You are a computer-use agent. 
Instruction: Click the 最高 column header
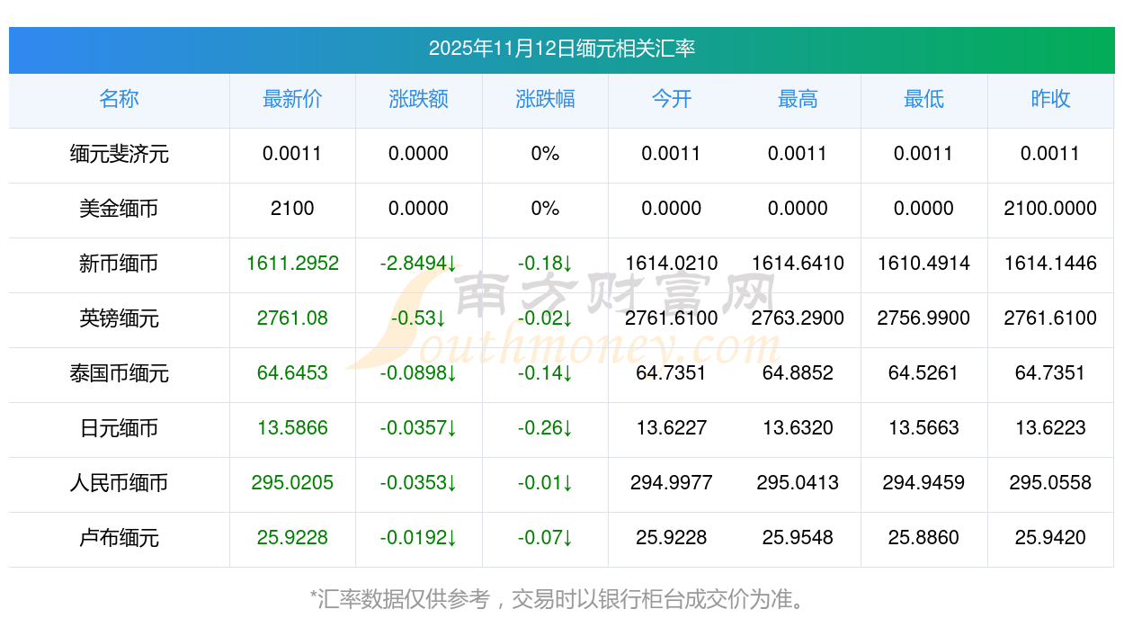[798, 100]
